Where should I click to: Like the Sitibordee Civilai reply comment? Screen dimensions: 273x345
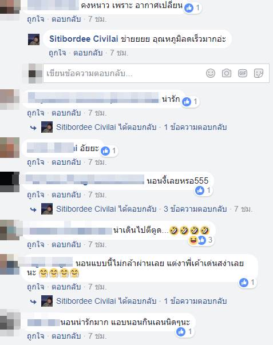tap(57, 53)
